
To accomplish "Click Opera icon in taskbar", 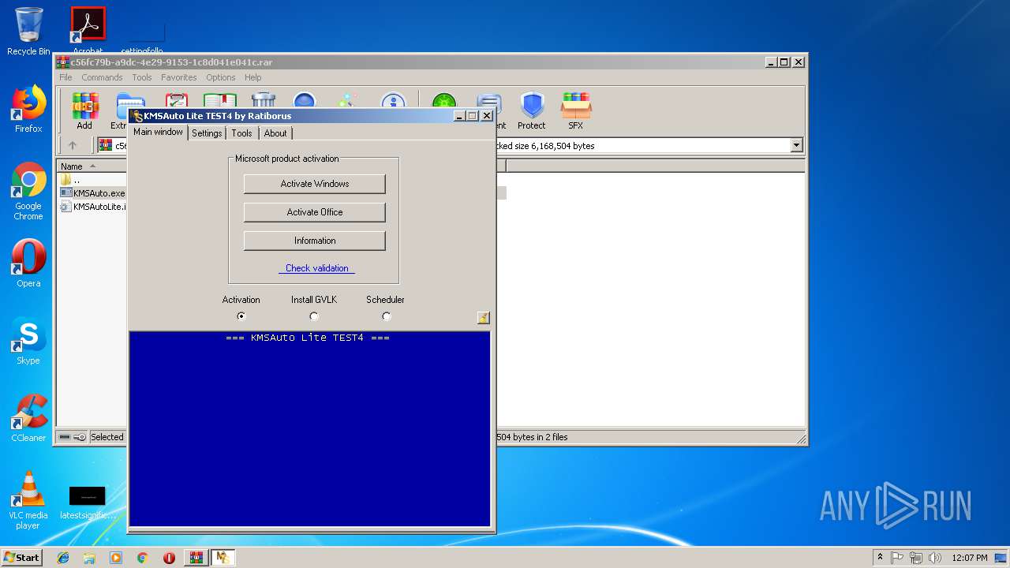I will 169,558.
